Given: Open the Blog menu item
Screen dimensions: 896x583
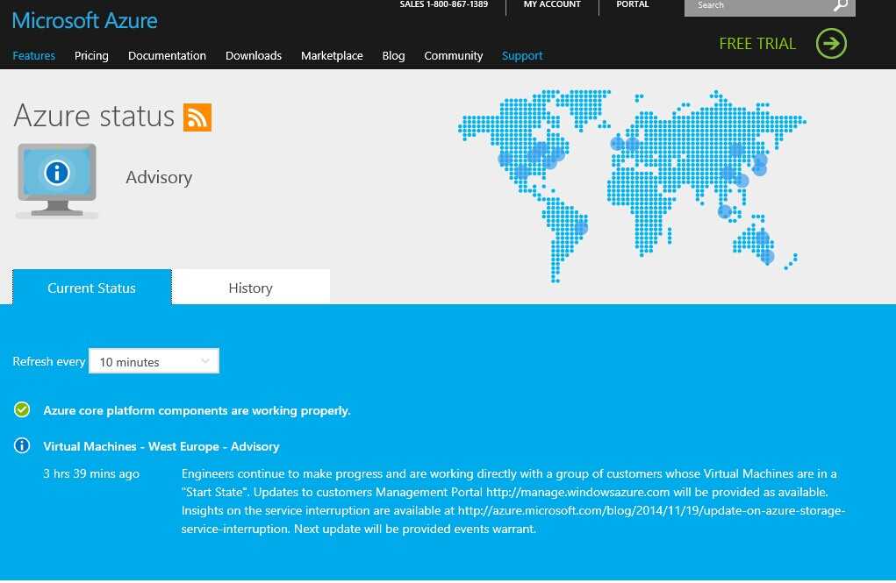Looking at the screenshot, I should [393, 55].
